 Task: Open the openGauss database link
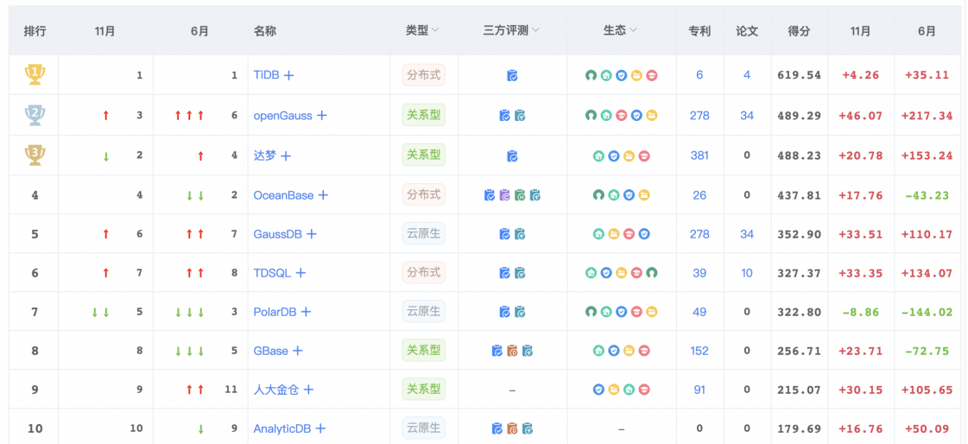pos(282,115)
